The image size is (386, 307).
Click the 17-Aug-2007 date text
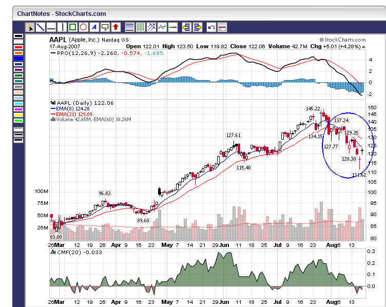pos(65,47)
